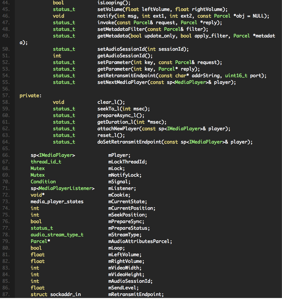Click the thread_id_t type name
The height and width of the screenshot is (299, 282).
tap(46, 162)
